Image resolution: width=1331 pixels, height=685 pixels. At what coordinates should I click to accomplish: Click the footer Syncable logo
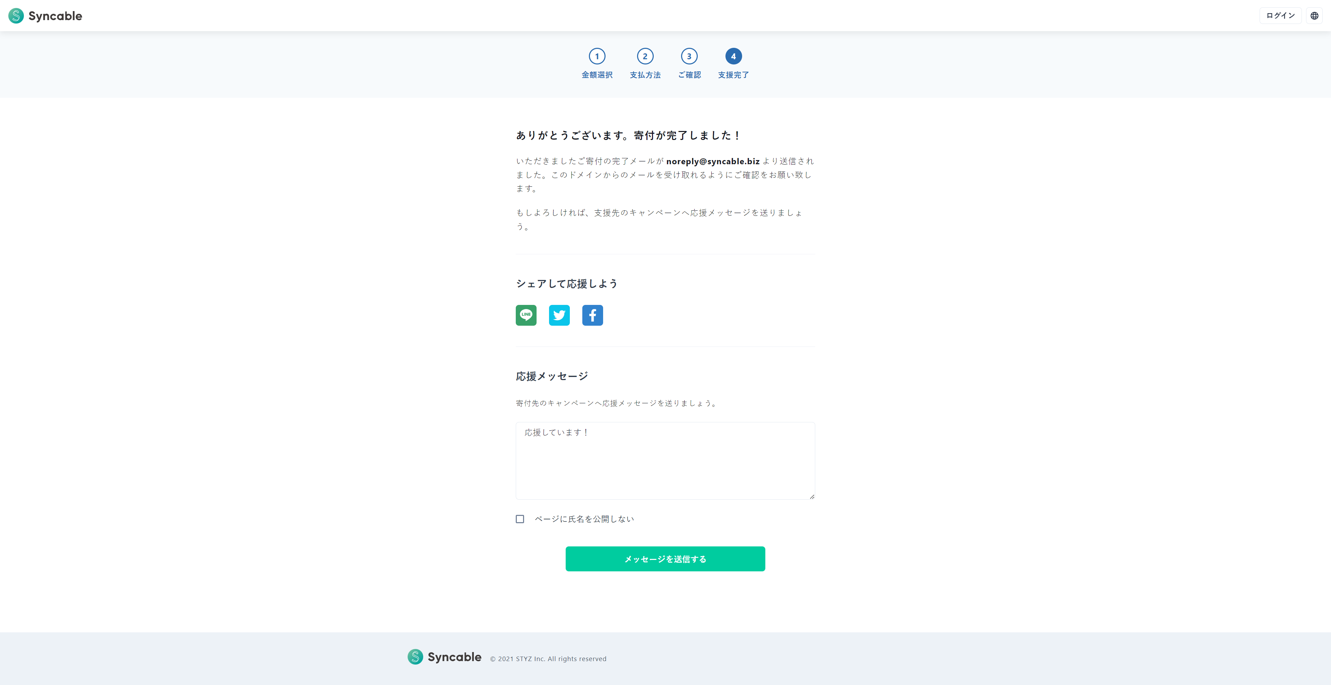444,657
